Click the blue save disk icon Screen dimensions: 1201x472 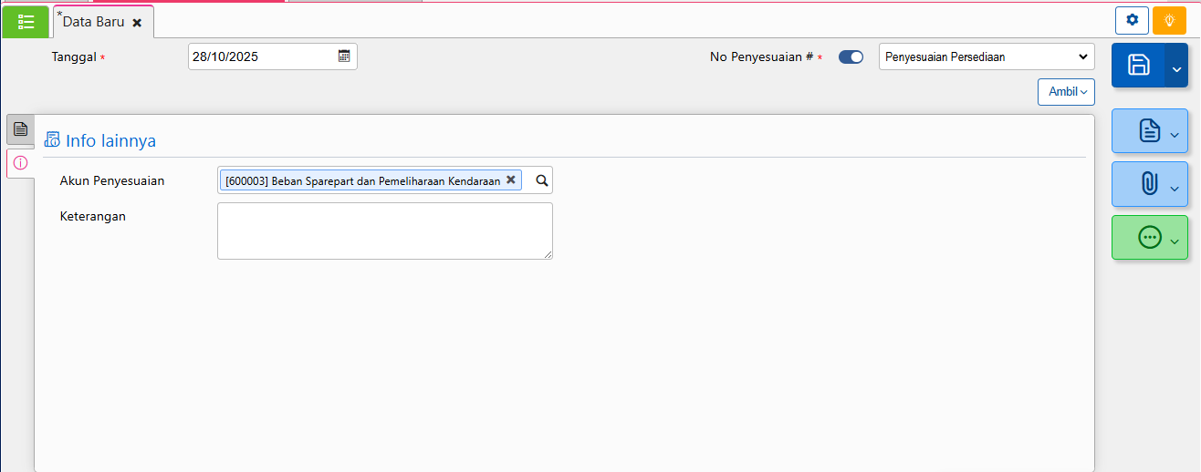[x=1138, y=65]
